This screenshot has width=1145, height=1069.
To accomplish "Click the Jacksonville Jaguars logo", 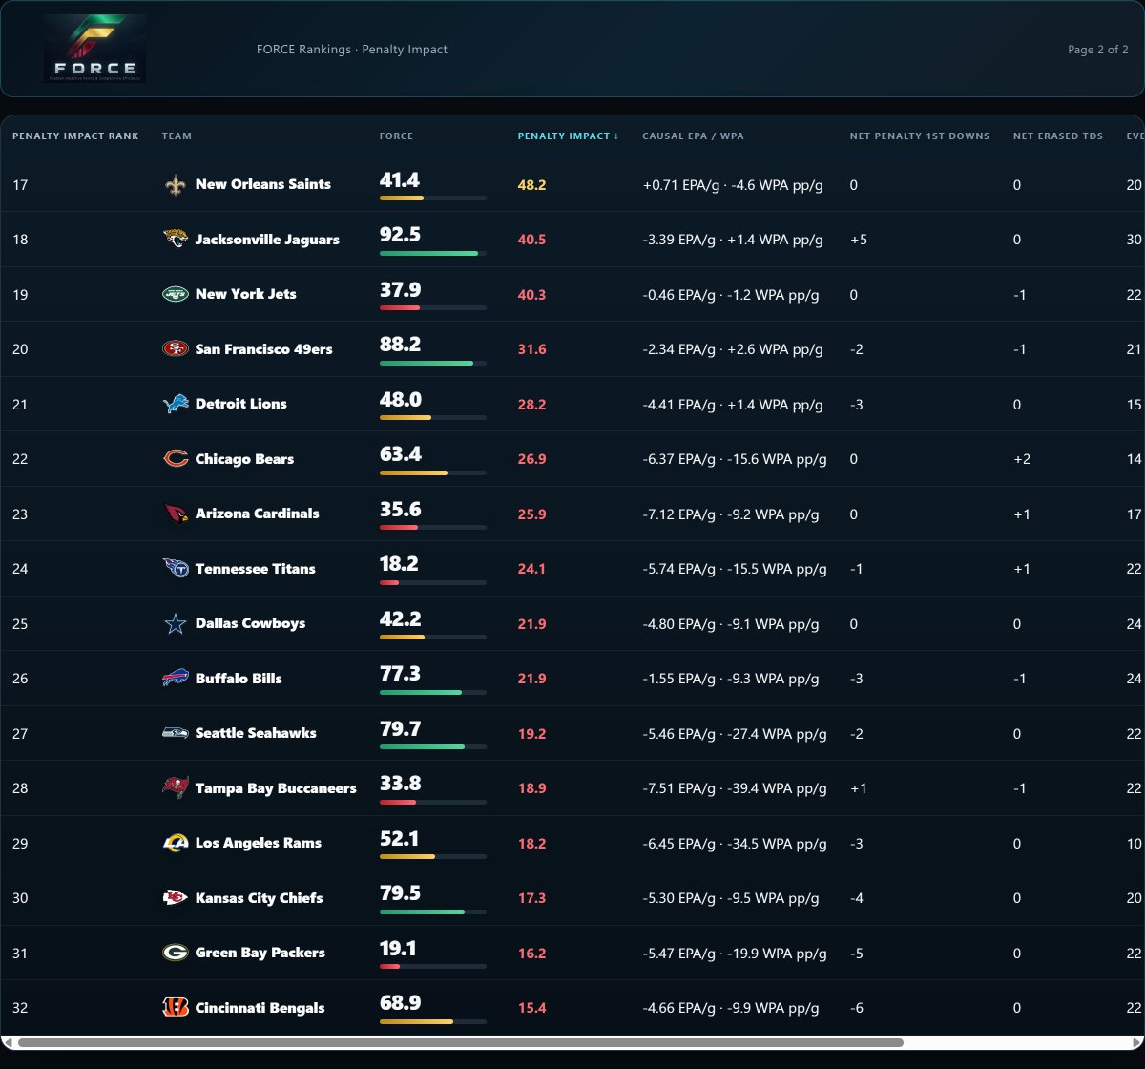I will pyautogui.click(x=176, y=240).
